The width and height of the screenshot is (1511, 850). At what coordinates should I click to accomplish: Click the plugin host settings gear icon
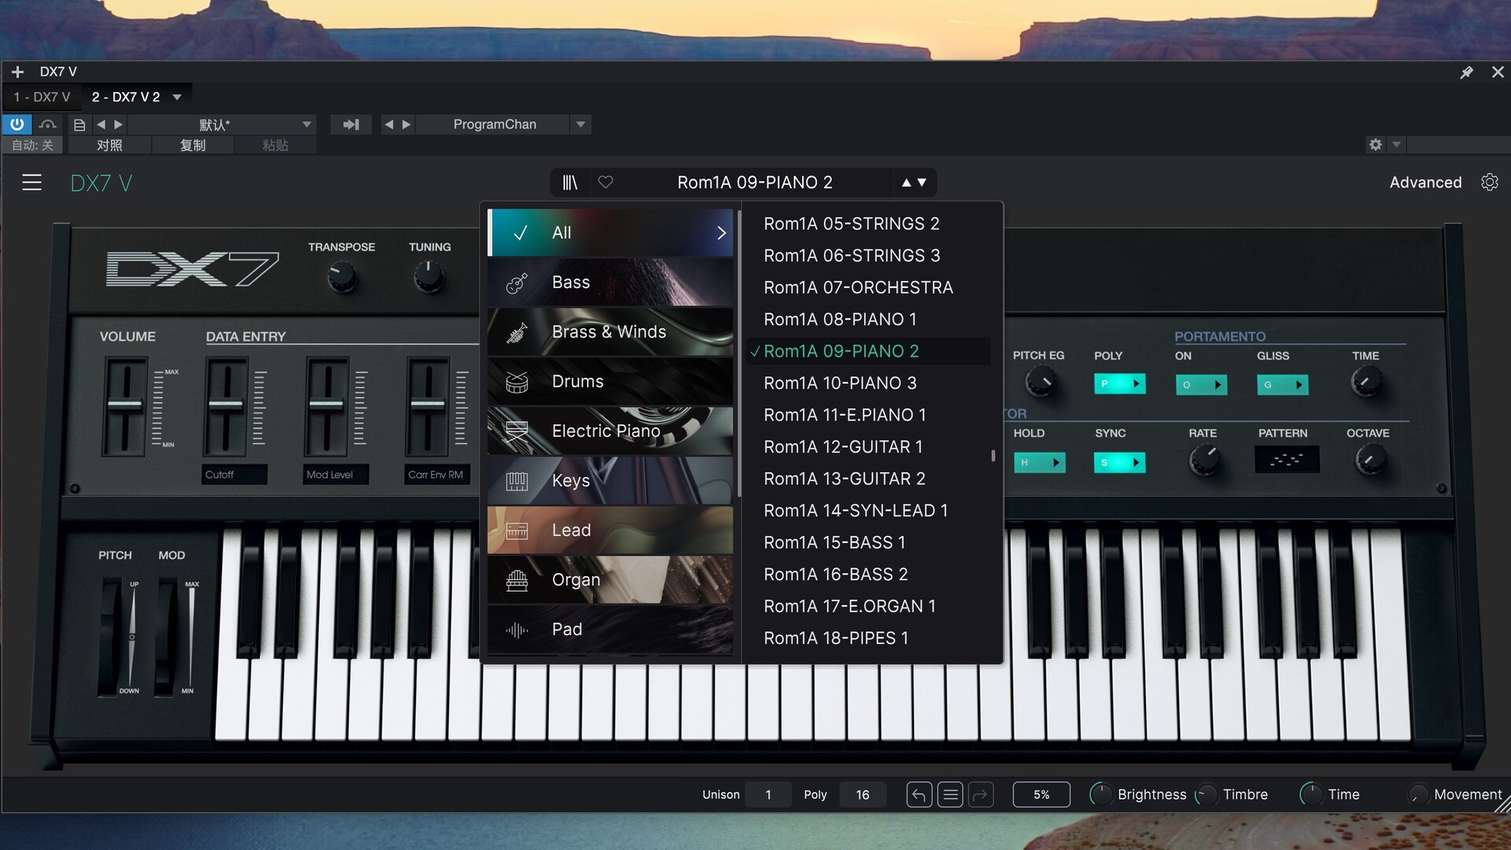click(x=1375, y=145)
